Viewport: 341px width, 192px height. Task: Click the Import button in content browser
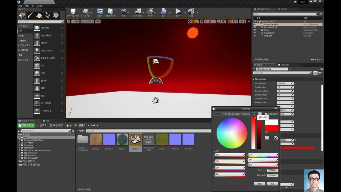(42, 125)
